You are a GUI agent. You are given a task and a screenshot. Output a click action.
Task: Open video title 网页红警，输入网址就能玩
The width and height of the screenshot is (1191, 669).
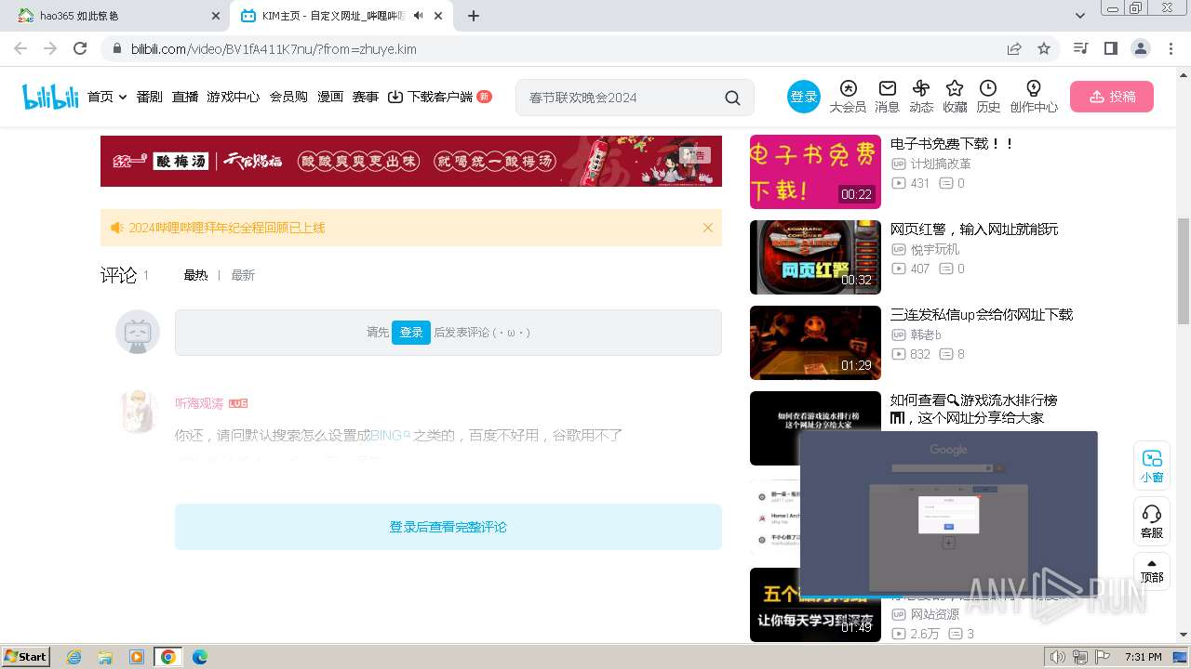tap(974, 230)
